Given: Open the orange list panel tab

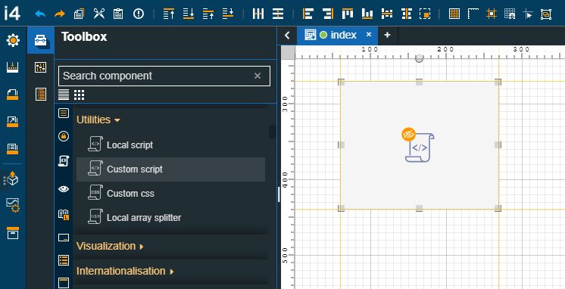Looking at the screenshot, I should [41, 94].
